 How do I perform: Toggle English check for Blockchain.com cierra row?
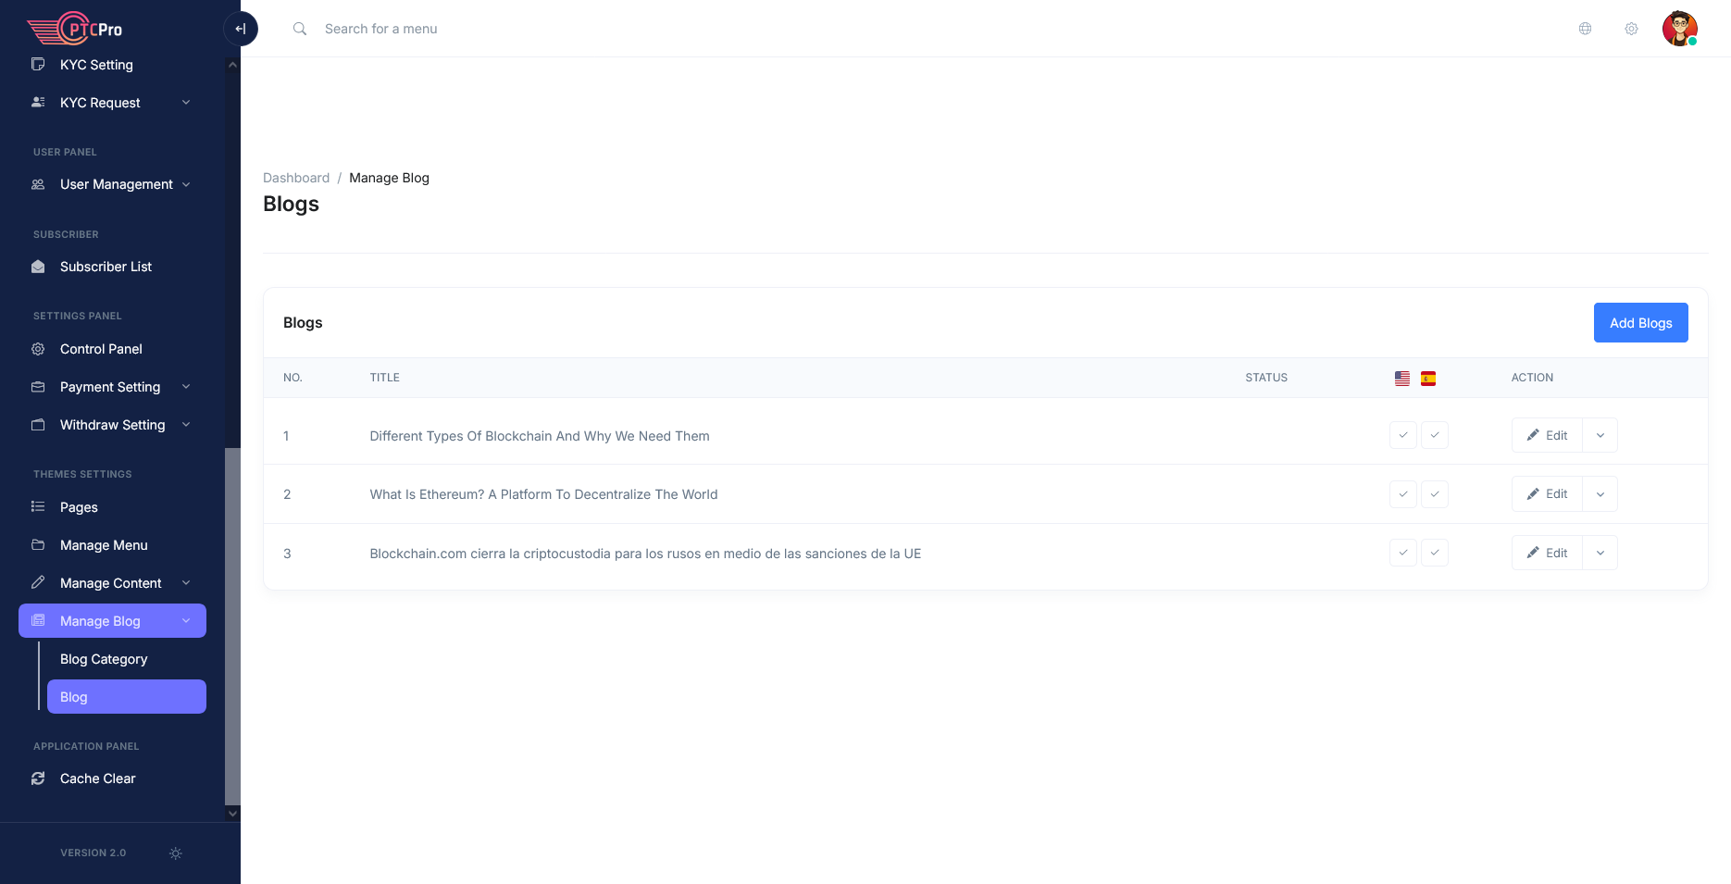[x=1403, y=553]
